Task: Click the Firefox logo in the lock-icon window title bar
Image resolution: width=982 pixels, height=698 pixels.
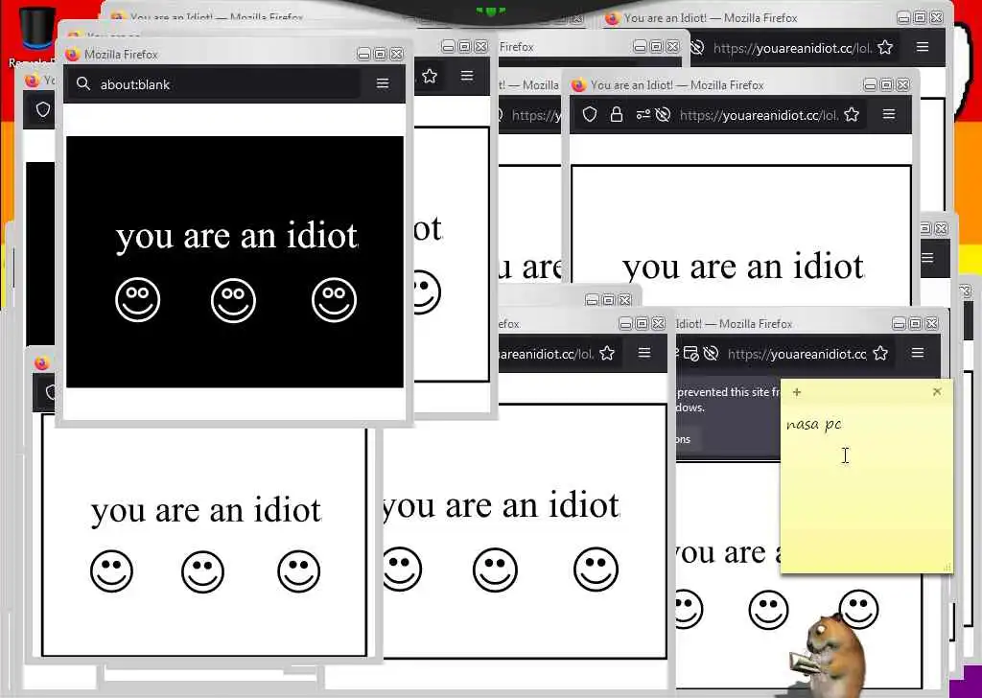Action: tap(578, 85)
